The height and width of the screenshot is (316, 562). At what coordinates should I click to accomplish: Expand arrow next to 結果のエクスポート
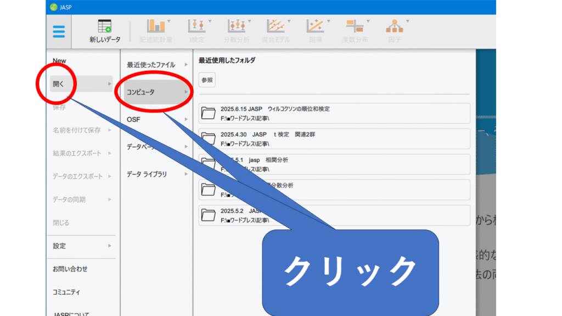110,154
